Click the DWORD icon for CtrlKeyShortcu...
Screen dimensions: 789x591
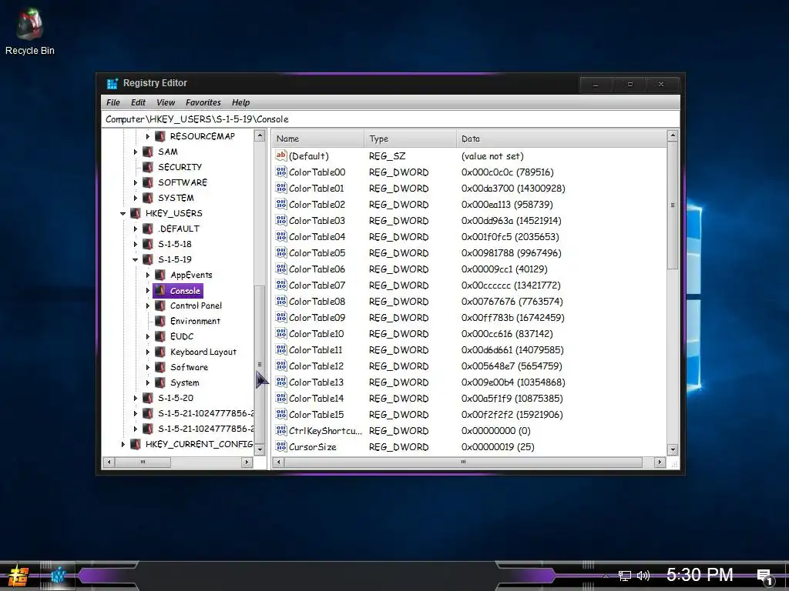[281, 430]
